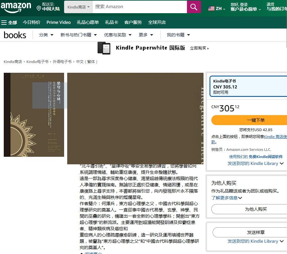
Task: Open 退货与我的订单 link
Action: point(277,7)
